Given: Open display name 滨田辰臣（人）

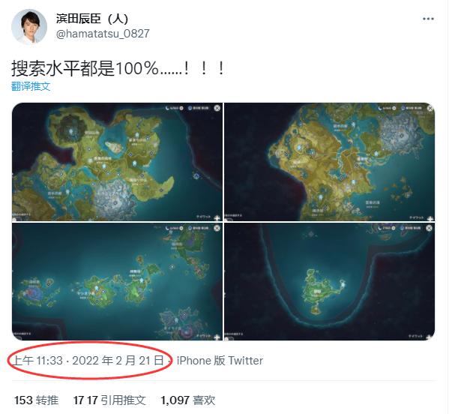Looking at the screenshot, I should [92, 19].
